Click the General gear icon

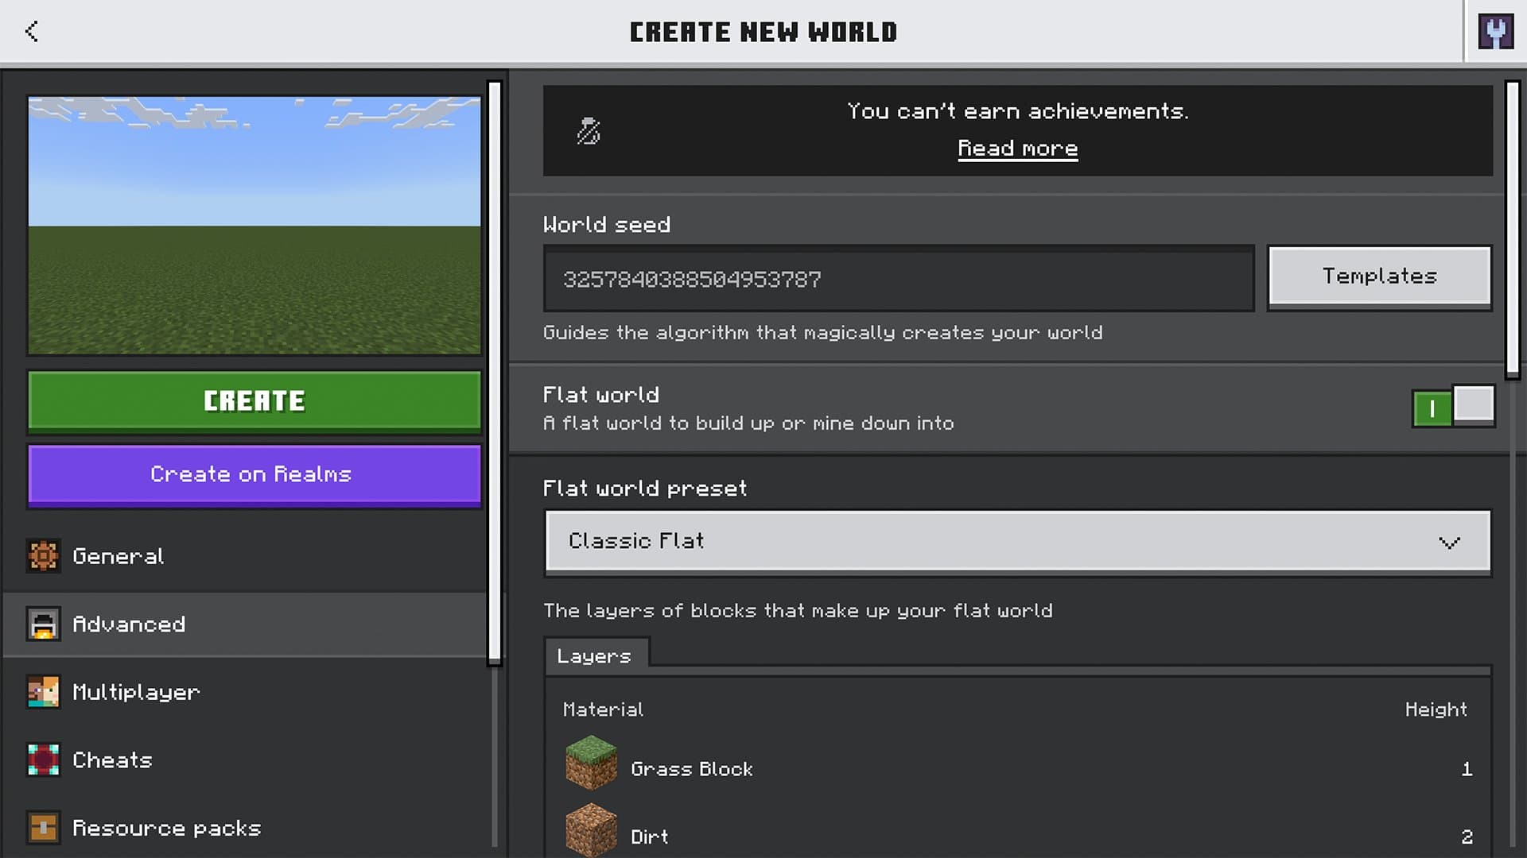[x=43, y=556]
